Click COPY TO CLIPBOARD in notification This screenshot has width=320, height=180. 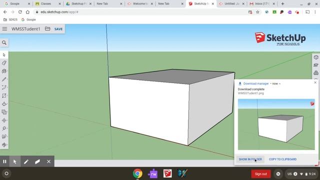[x=282, y=159]
